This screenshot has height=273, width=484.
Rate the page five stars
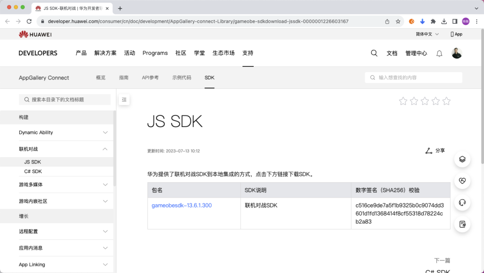[446, 101]
